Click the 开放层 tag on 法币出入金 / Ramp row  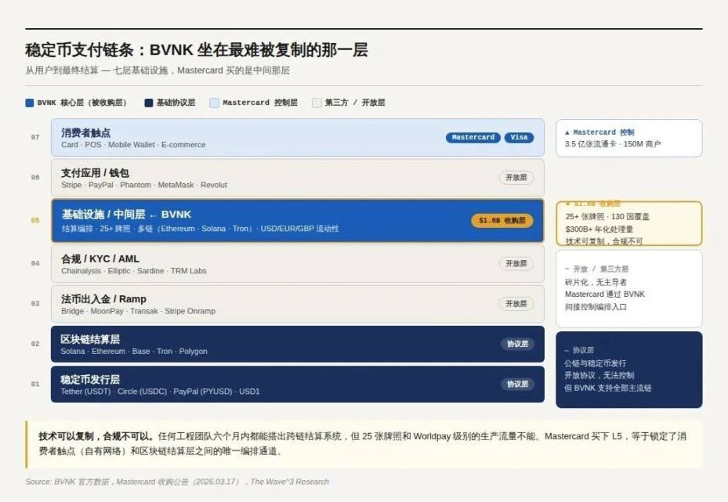coord(516,304)
